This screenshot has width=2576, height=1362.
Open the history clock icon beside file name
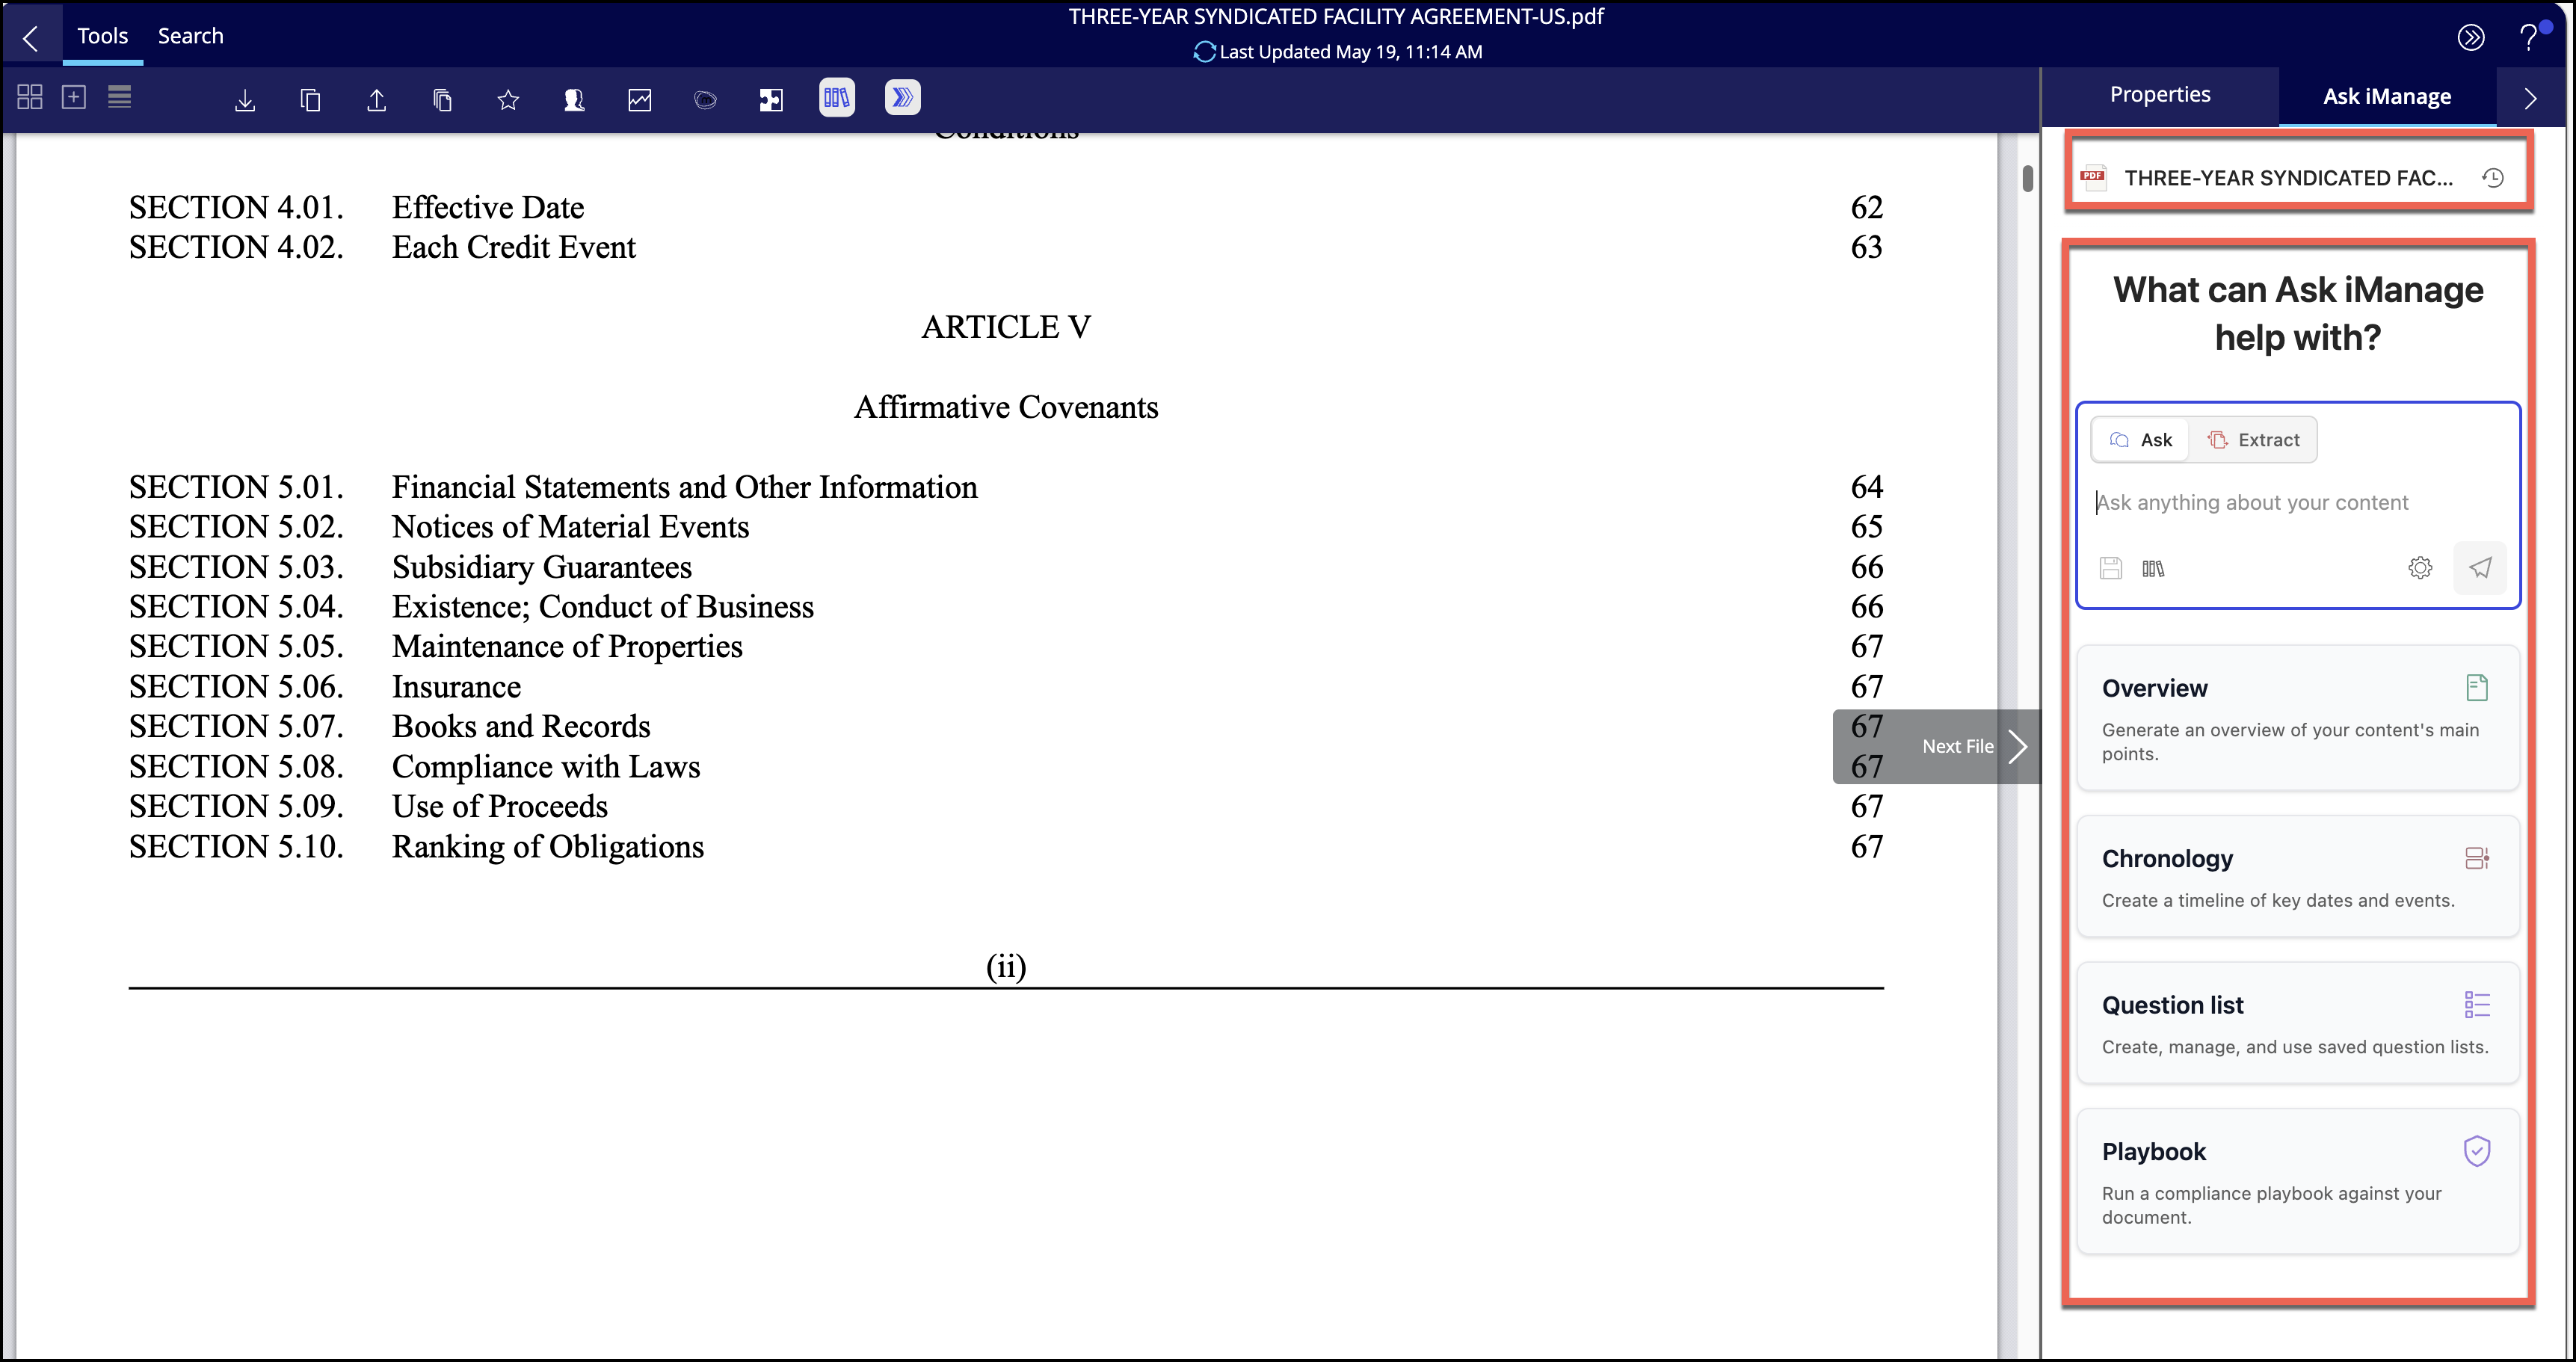(2494, 178)
